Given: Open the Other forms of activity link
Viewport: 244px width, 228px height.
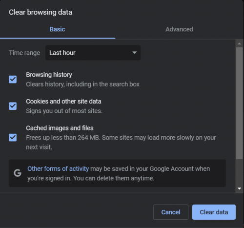Looking at the screenshot, I should (58, 169).
